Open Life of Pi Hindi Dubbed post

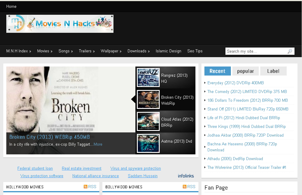click(x=244, y=118)
